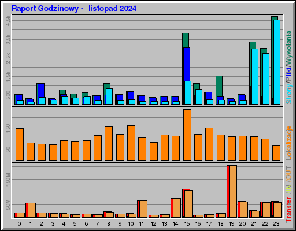Viewport: 296px width, 231px height.
Task: Click the 'Wywolania' legend label
Action: tap(288, 49)
